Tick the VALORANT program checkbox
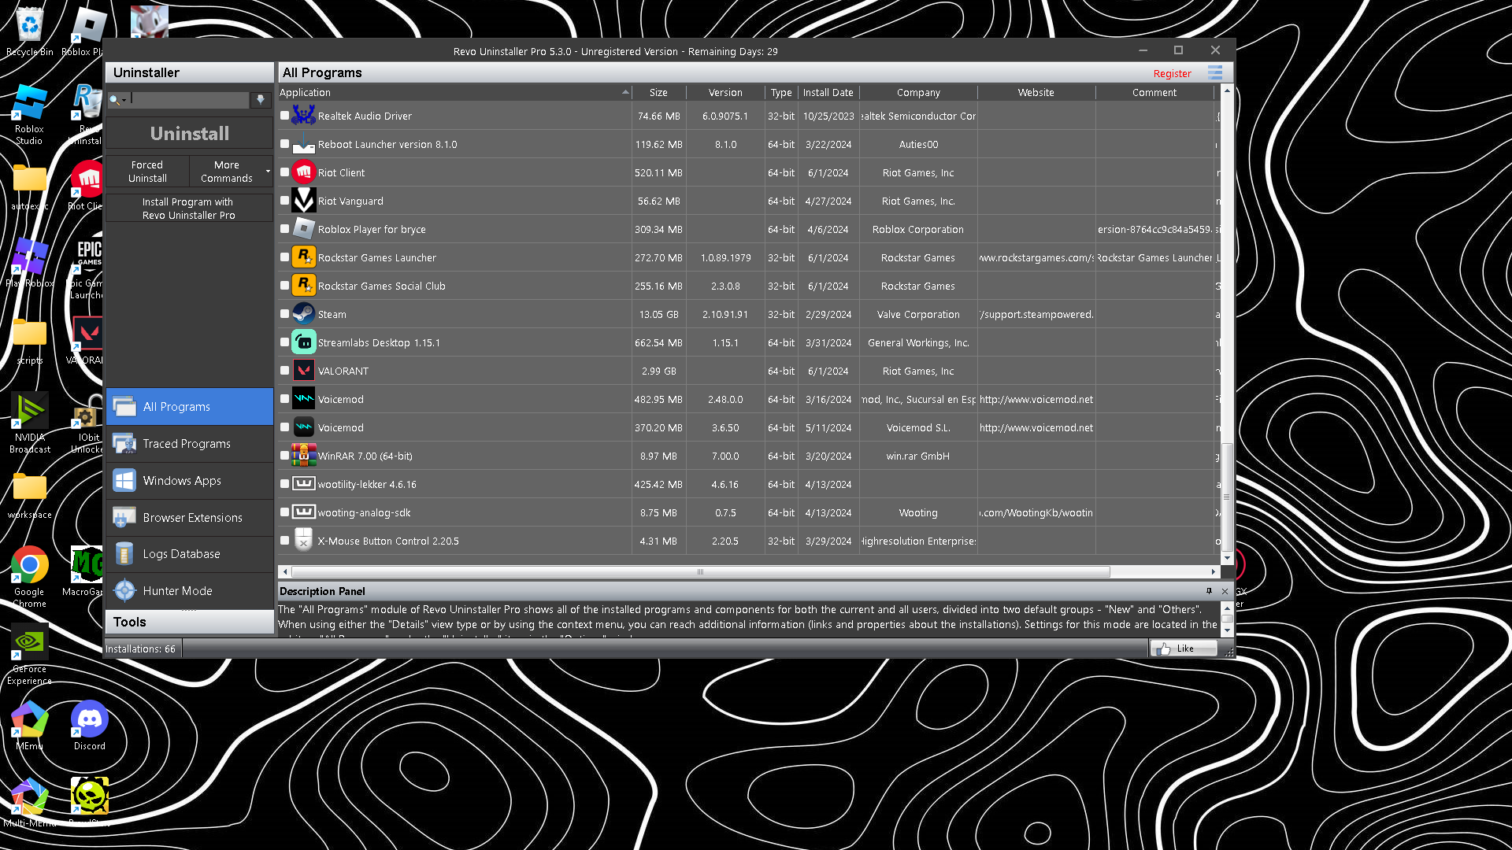 (x=285, y=371)
